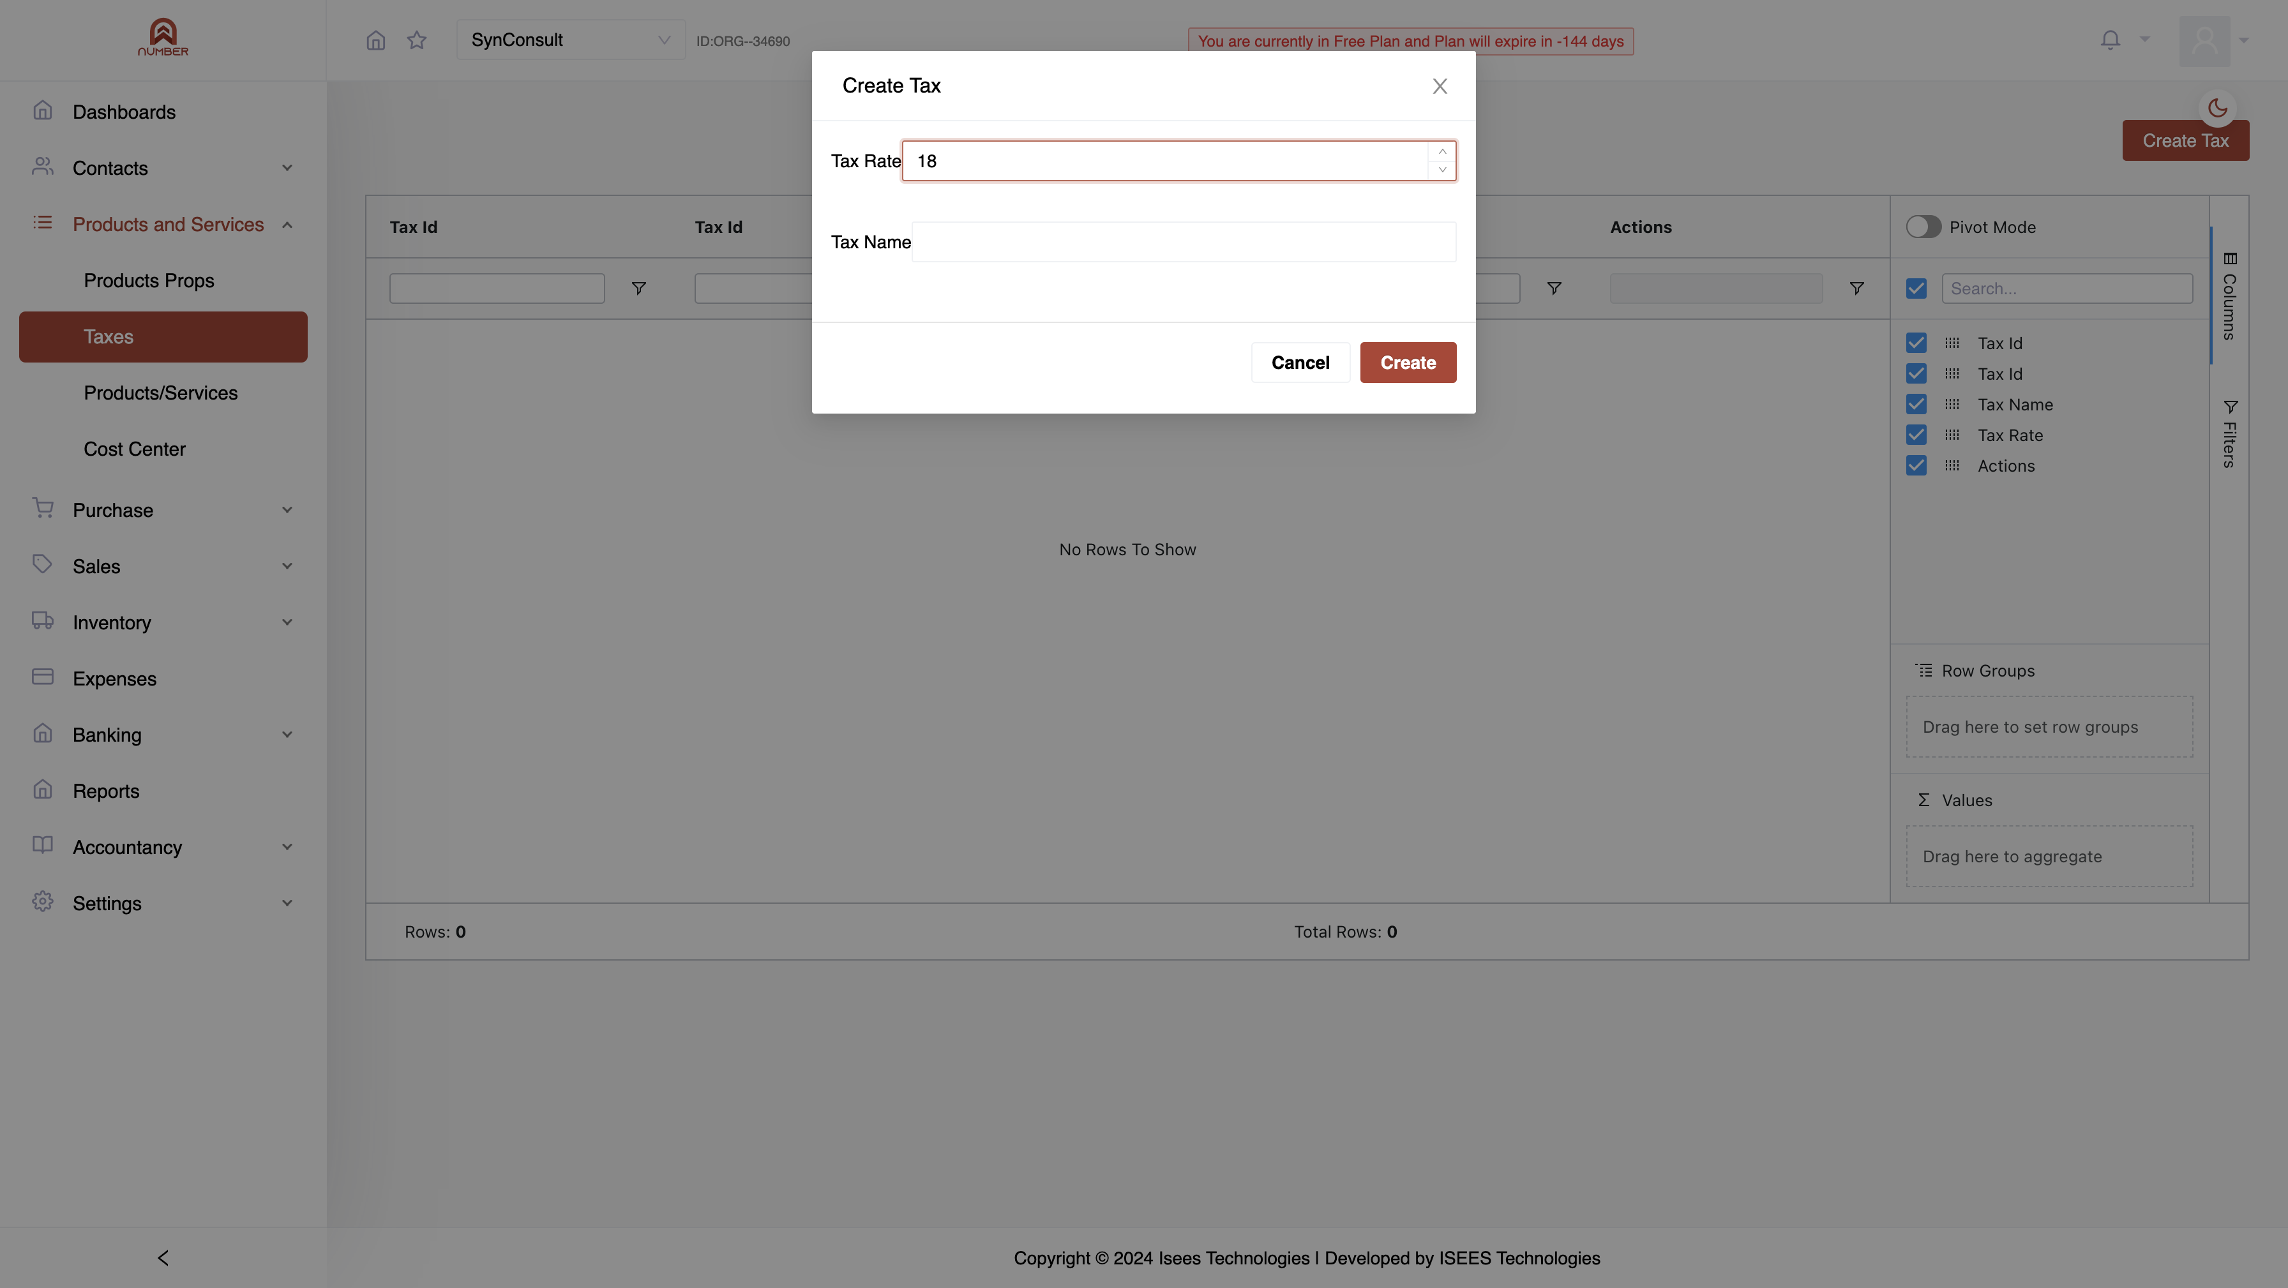Open Cost Center submenu item
Screen dimensions: 2288x1288
pyautogui.click(x=163, y=449)
